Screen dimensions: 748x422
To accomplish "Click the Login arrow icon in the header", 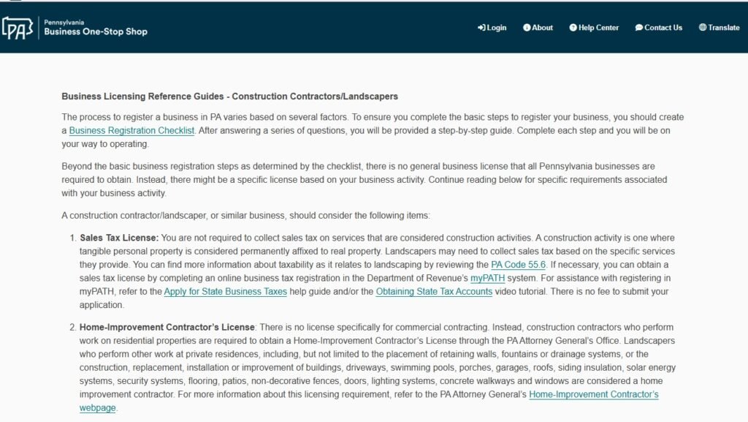I will tap(480, 27).
